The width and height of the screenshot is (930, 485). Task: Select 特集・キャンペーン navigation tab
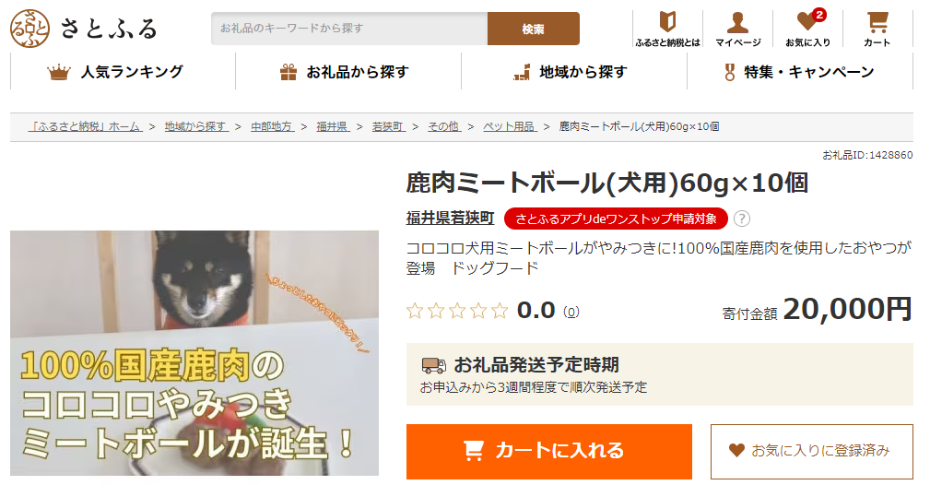[x=799, y=72]
